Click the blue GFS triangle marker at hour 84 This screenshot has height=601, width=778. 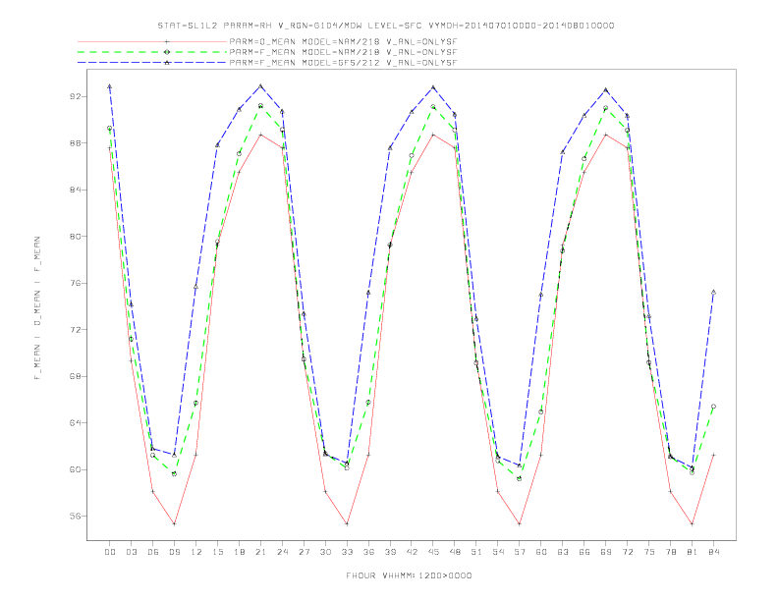pyautogui.click(x=713, y=293)
